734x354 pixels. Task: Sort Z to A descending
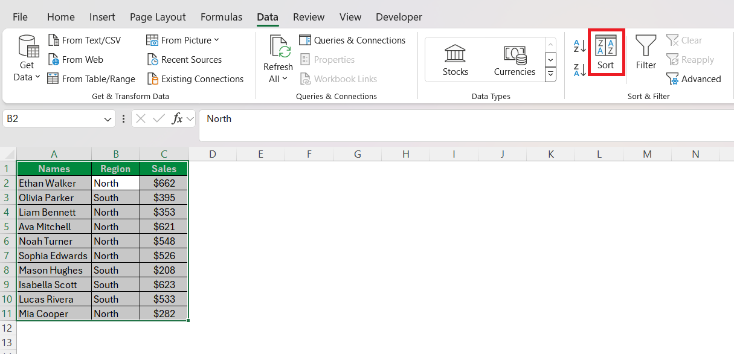(x=579, y=69)
